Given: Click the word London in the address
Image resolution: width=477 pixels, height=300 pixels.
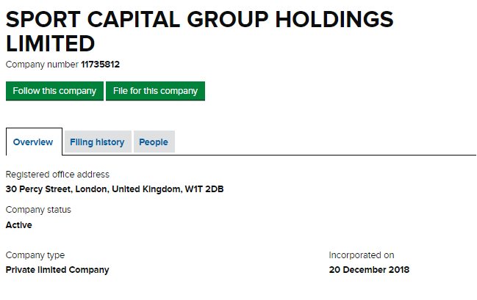Looking at the screenshot, I should (92, 189).
